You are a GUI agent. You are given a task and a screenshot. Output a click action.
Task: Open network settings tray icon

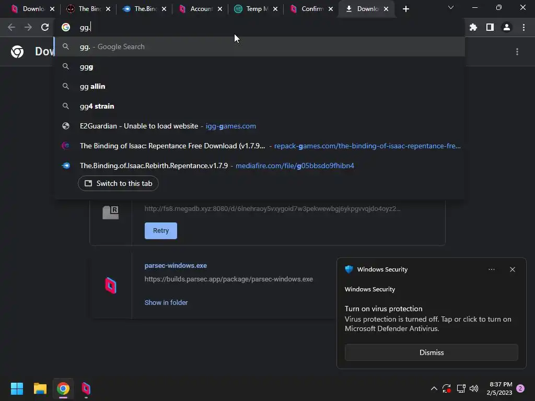[x=461, y=388]
